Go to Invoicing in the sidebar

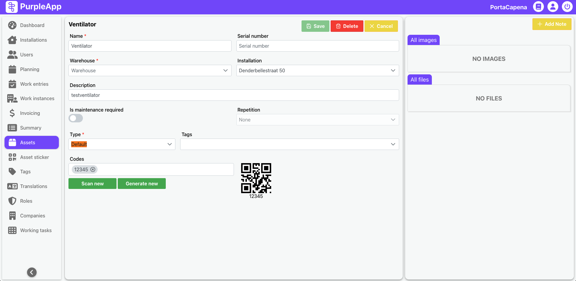[30, 113]
